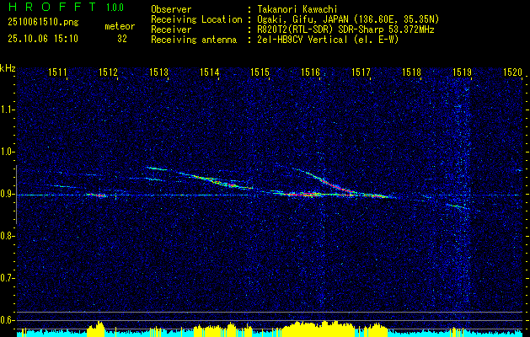Click time marker 1520
The image size is (530, 337).
512,72
